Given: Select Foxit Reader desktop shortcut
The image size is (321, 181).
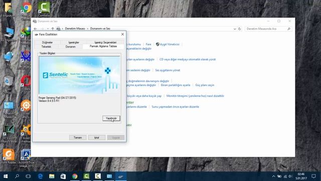Looking at the screenshot, I should (9, 156).
